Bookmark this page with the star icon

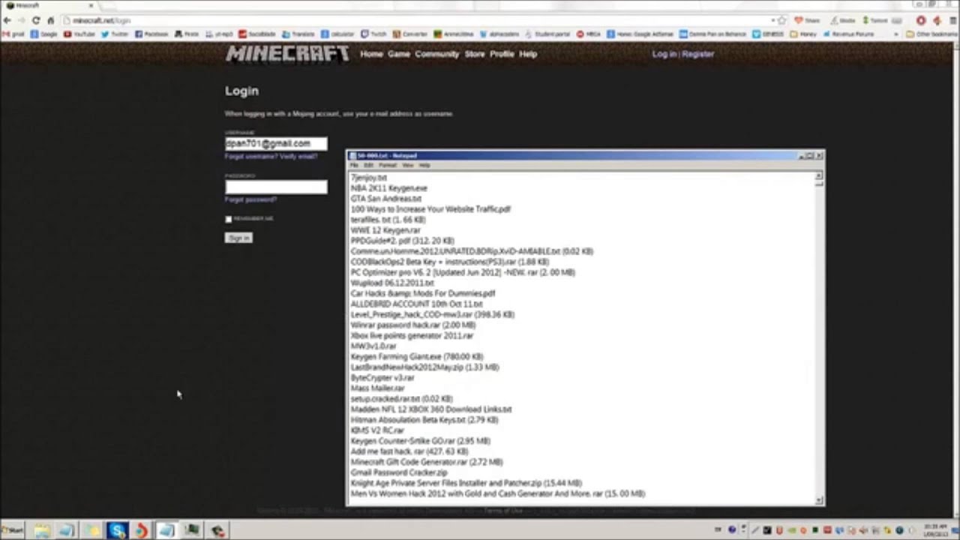781,20
